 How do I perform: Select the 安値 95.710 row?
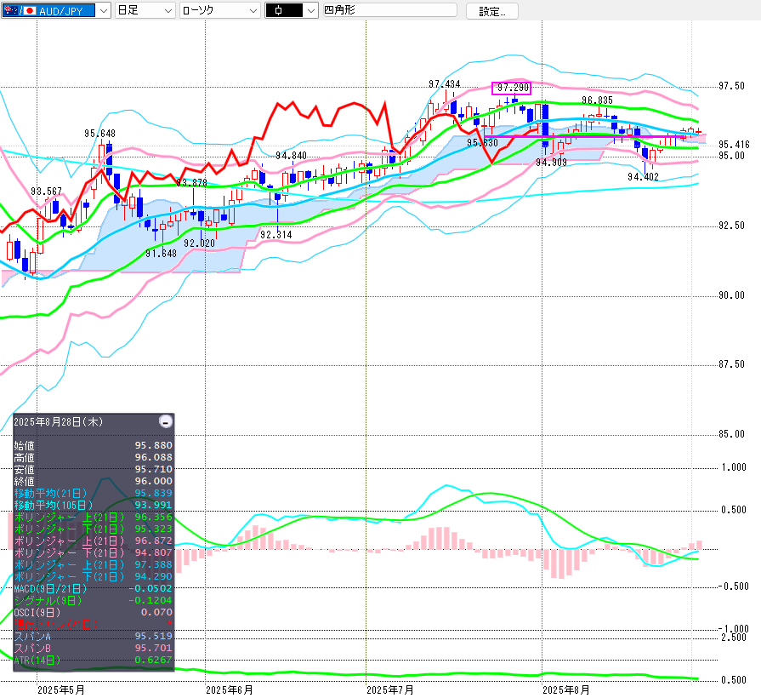point(94,469)
